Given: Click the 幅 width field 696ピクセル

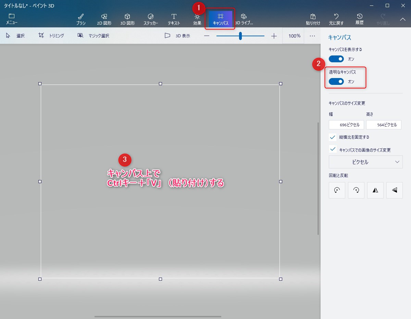Looking at the screenshot, I should pyautogui.click(x=346, y=125).
